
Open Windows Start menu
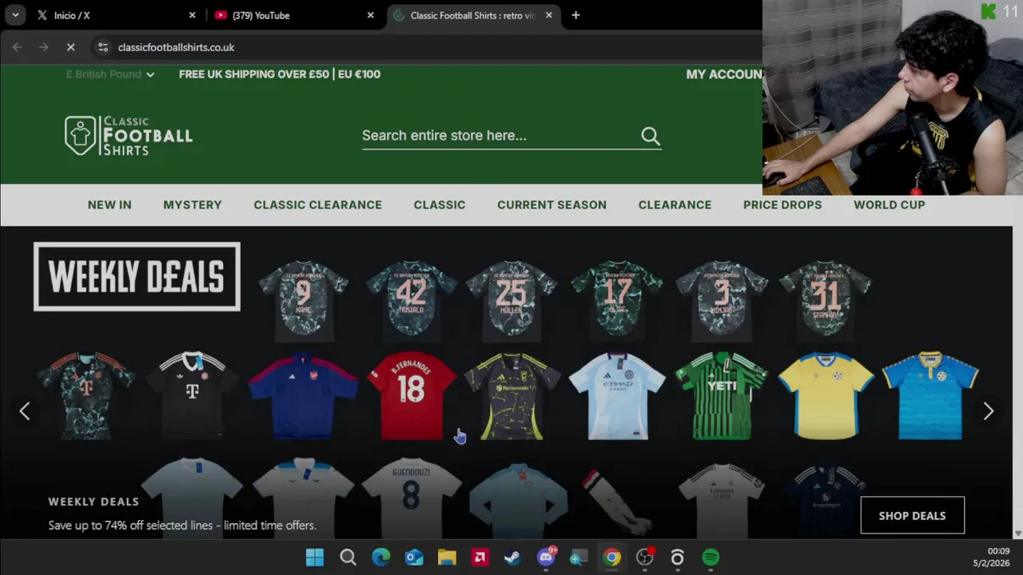point(315,557)
